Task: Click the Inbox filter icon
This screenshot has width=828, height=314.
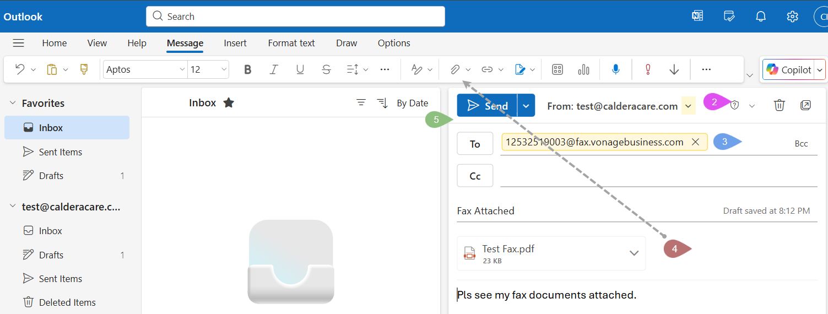Action: 361,102
